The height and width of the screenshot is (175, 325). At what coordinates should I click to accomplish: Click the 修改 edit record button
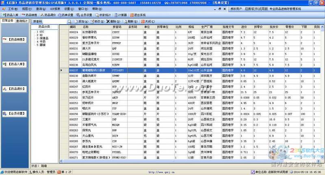97,21
